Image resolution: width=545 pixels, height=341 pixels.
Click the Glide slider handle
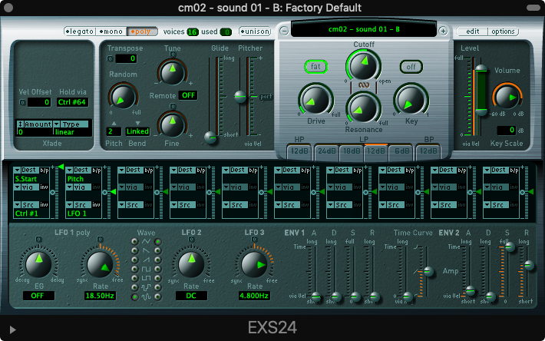point(210,137)
